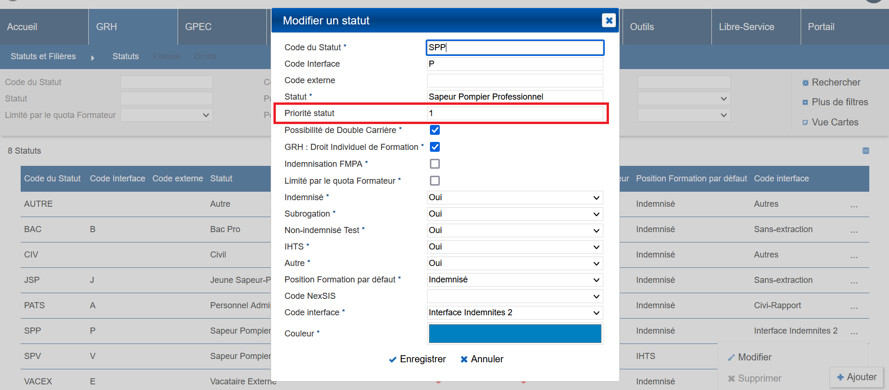Click the Plus de filtres icon
The image size is (889, 390).
pyautogui.click(x=805, y=102)
